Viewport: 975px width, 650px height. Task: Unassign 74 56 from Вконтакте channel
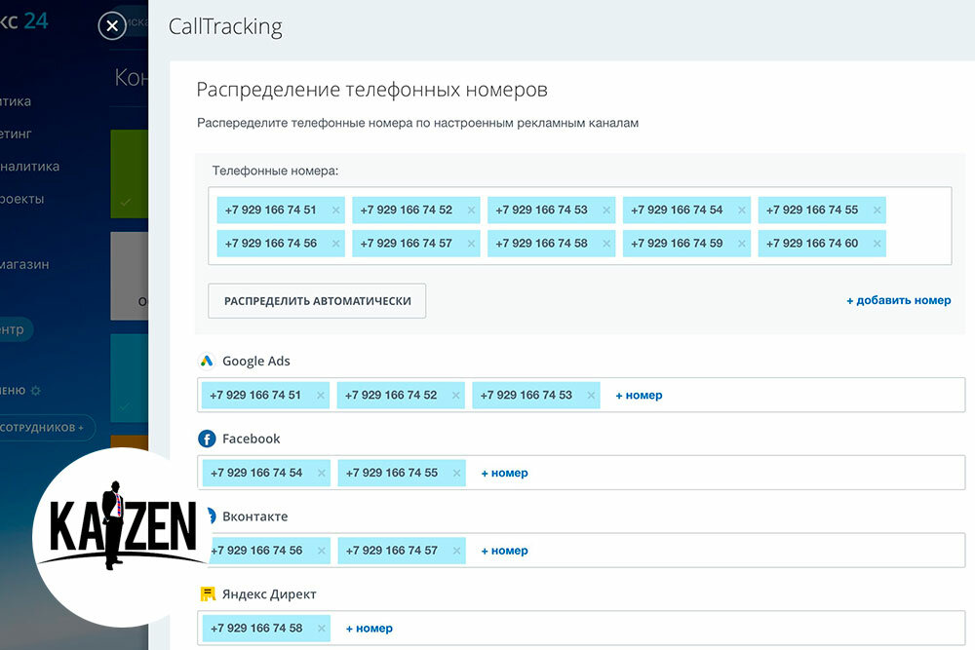click(x=322, y=551)
